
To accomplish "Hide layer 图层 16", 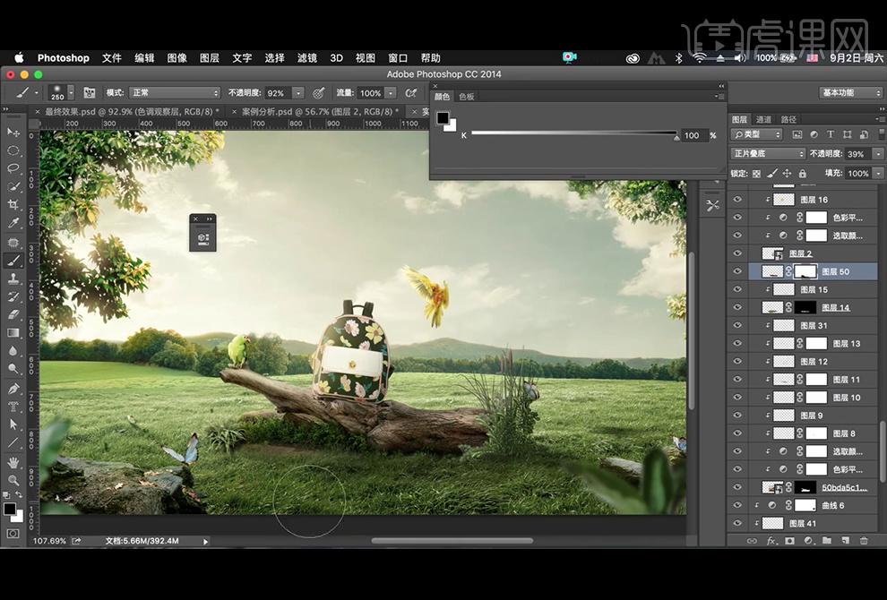I will coord(737,200).
